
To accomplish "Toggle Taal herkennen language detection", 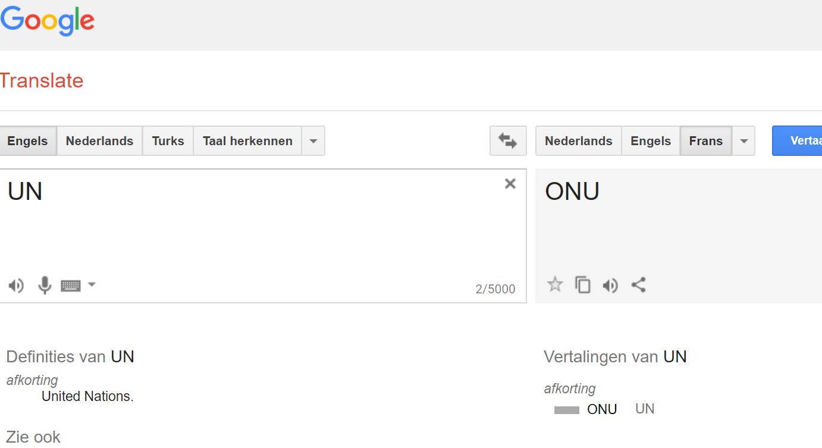I will point(247,141).
